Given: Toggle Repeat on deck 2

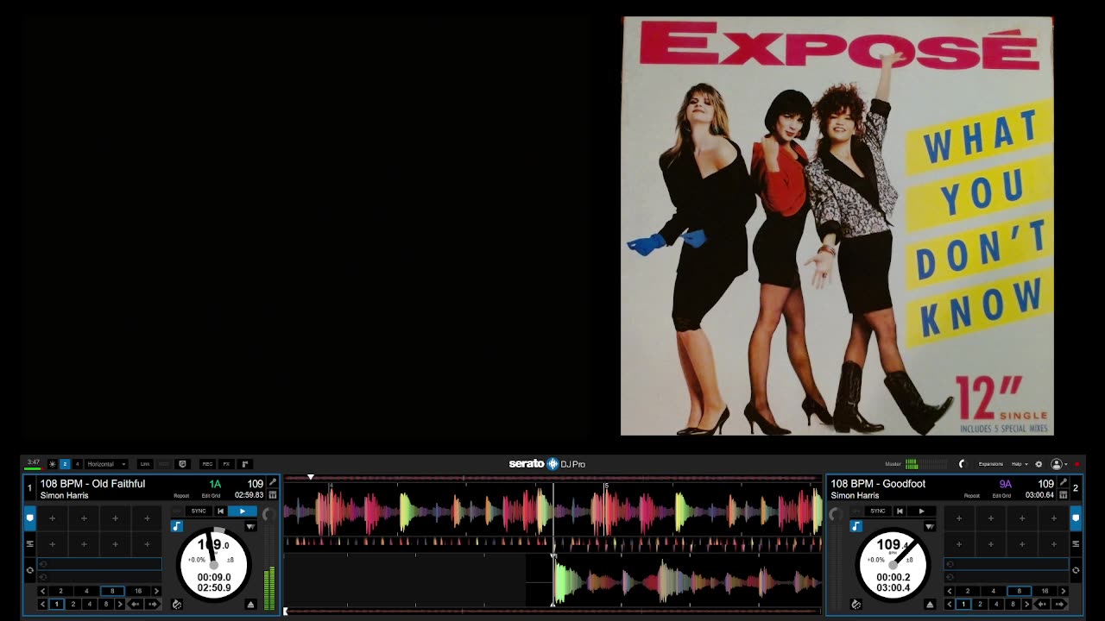Looking at the screenshot, I should coord(972,496).
